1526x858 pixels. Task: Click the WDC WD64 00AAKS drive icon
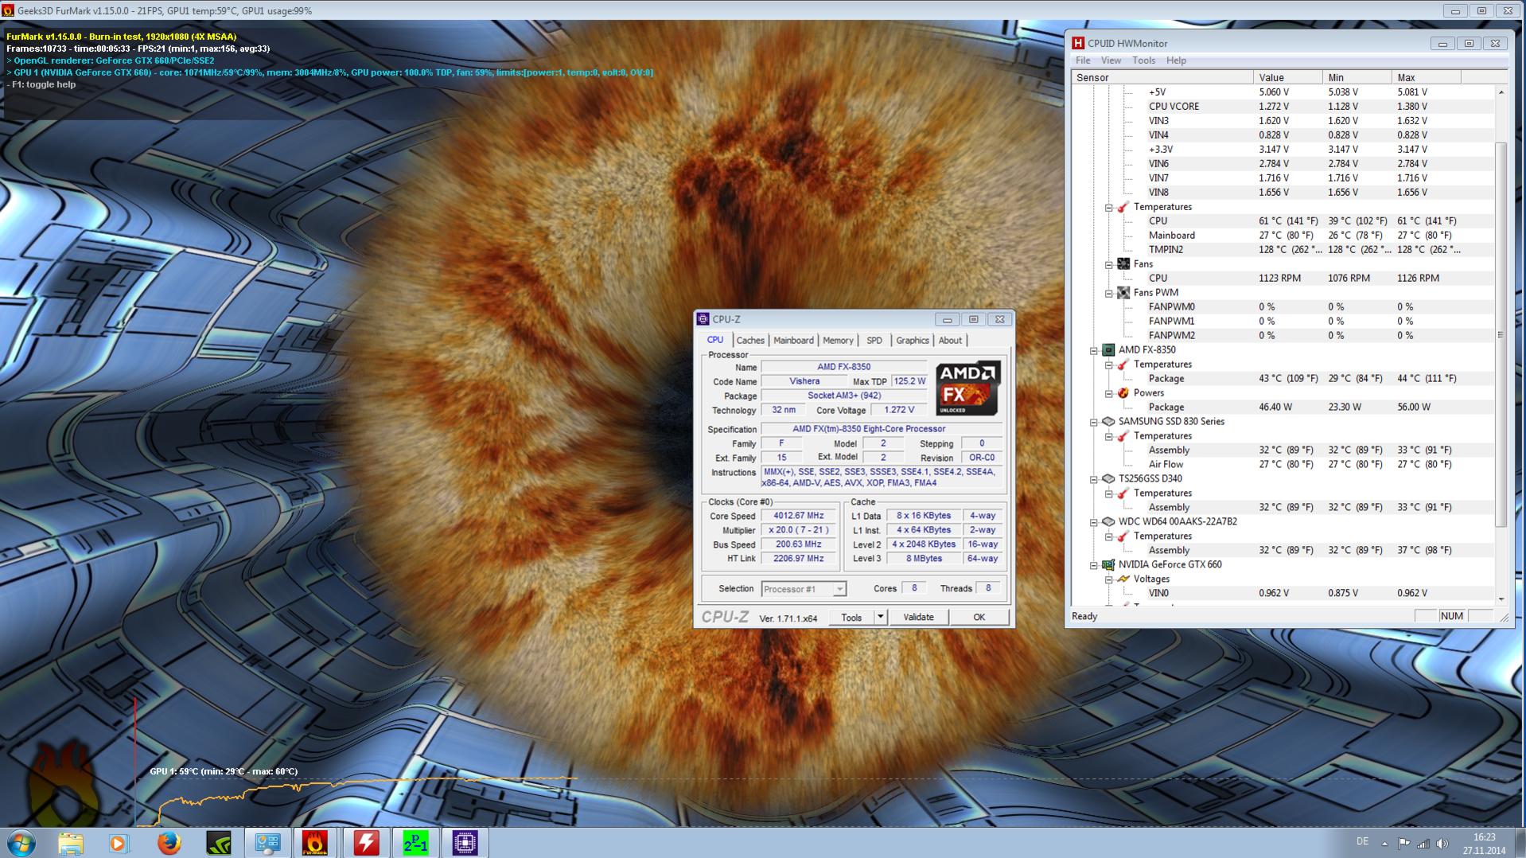[1108, 522]
